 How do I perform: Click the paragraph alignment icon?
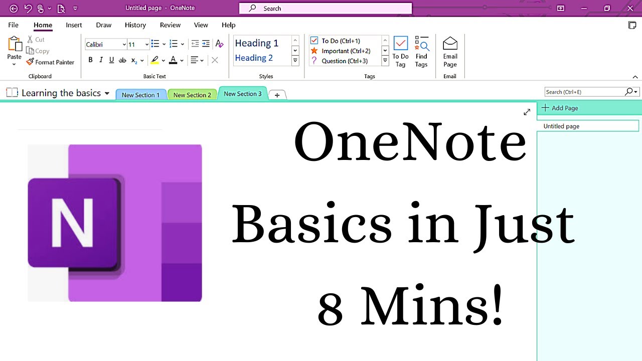click(194, 60)
